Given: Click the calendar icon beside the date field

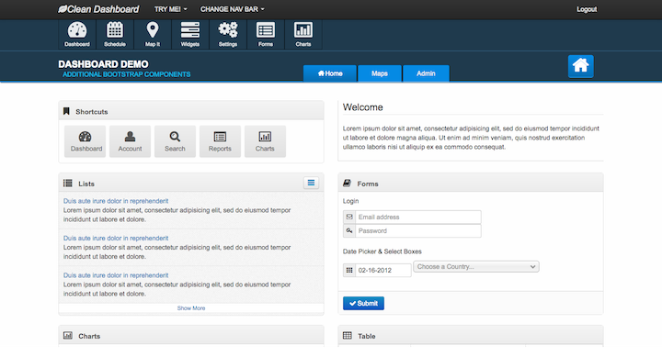Looking at the screenshot, I should tap(349, 270).
